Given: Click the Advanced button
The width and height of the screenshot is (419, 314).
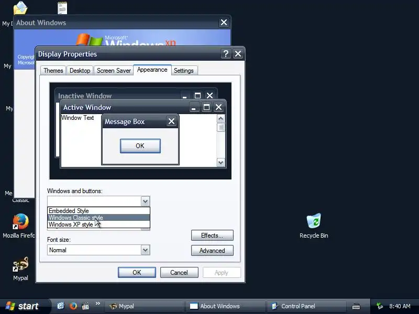Looking at the screenshot, I should pyautogui.click(x=212, y=251).
